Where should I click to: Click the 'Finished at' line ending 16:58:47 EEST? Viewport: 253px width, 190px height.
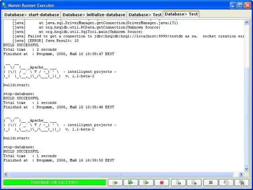[x=59, y=54]
